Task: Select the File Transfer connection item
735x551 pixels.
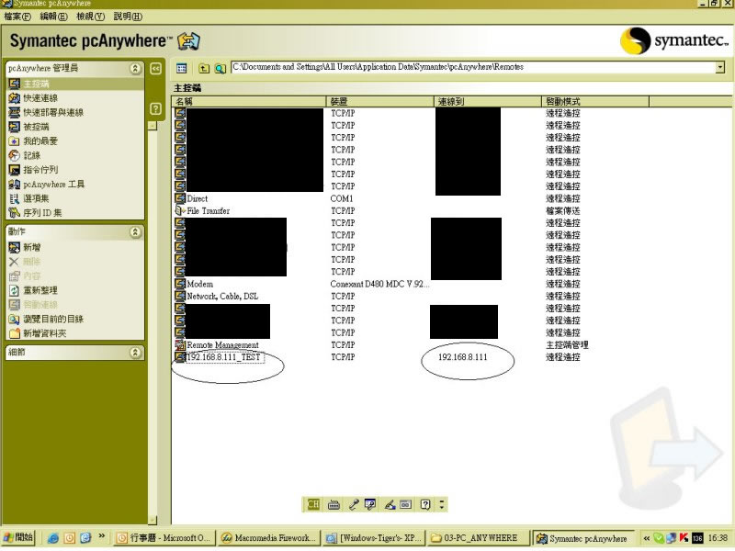Action: (209, 211)
